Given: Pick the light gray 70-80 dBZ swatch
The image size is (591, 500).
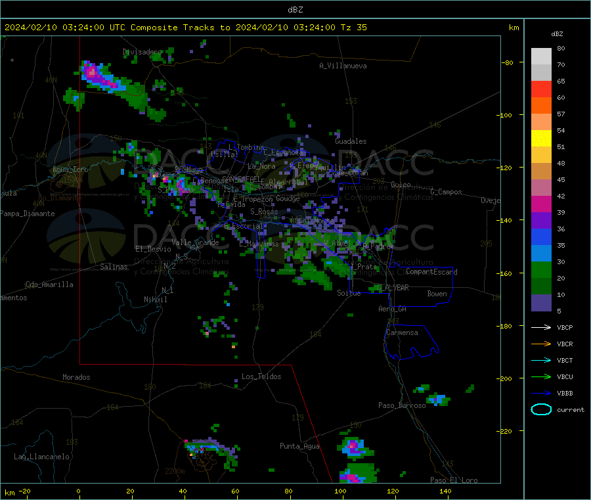Looking at the screenshot, I should (541, 57).
